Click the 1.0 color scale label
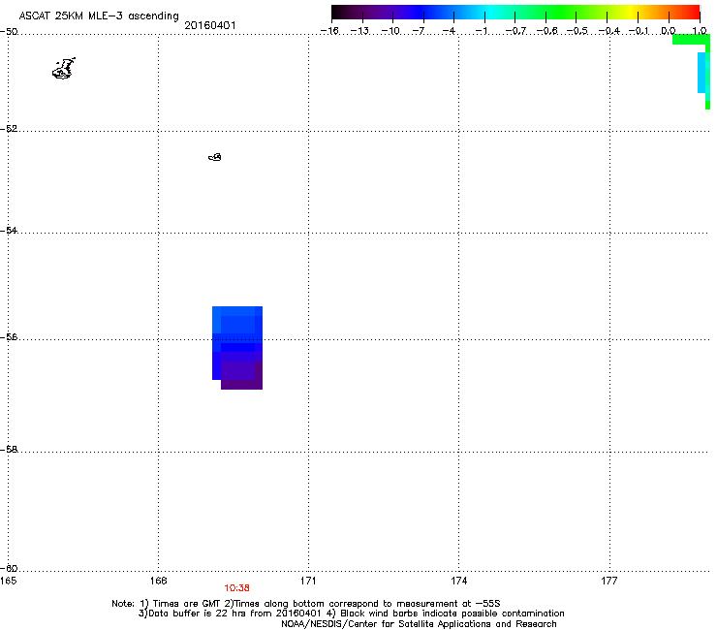Viewport: 717px width, 630px height. coord(700,31)
